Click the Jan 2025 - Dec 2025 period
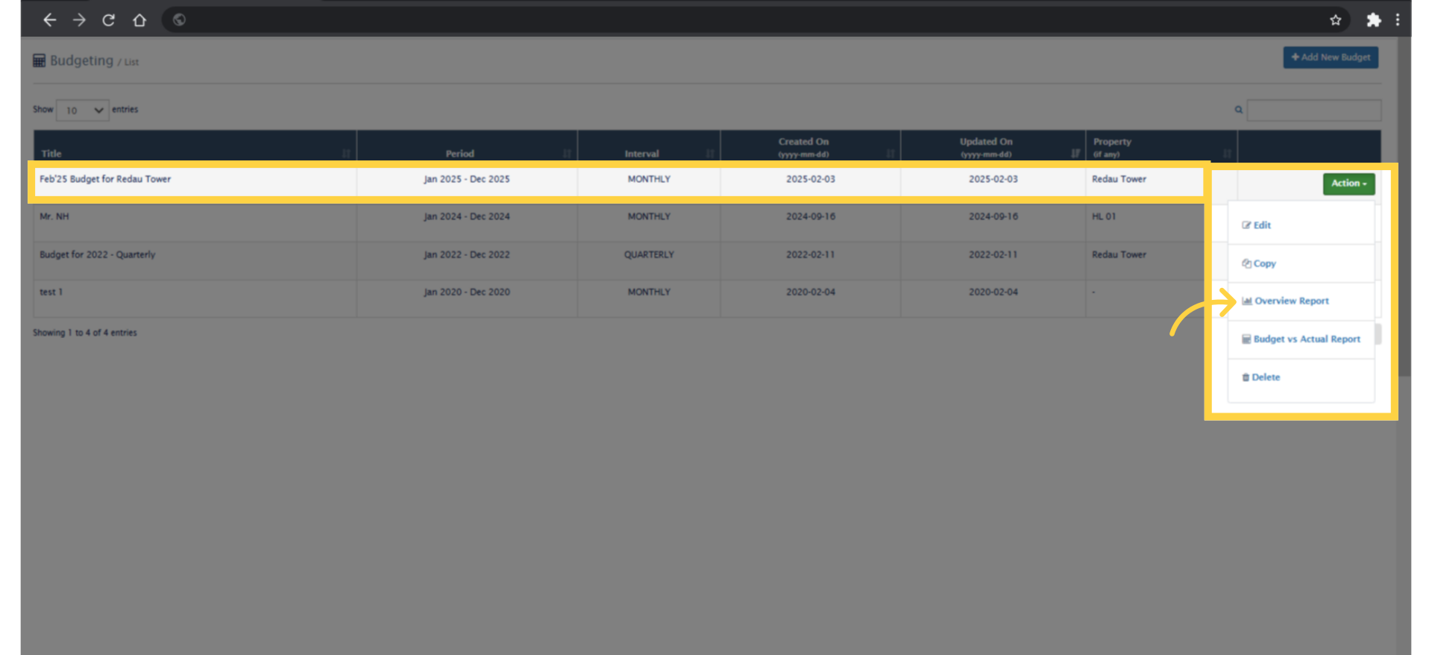Viewport: 1432px width, 655px height. [x=467, y=179]
